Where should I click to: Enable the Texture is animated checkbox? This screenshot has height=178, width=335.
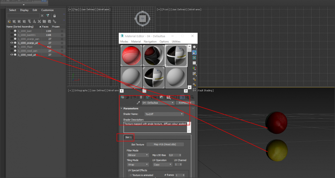(131, 175)
